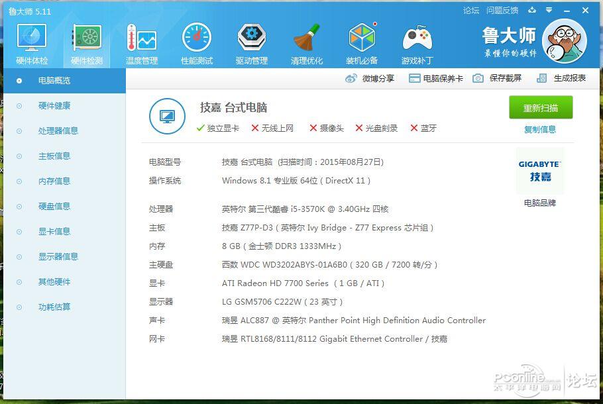Click the 电脑品牌 label
Screen dimensions: 603x404
pos(540,203)
